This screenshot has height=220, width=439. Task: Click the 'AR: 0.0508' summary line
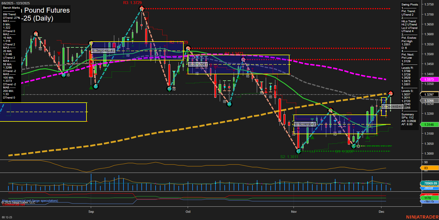tap(409, 121)
